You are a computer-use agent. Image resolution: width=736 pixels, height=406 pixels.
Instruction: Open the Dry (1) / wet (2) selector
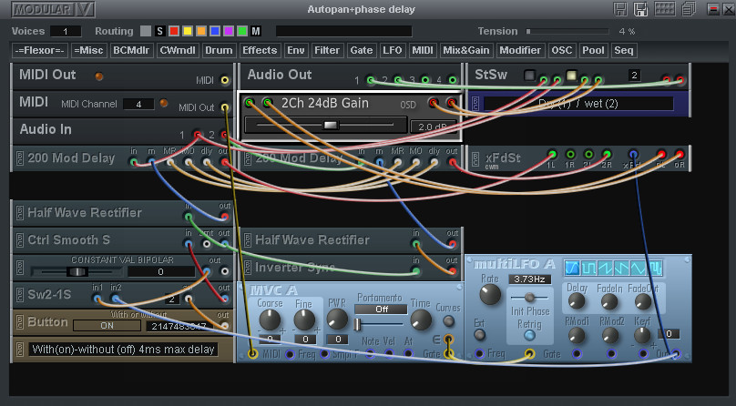tap(578, 103)
